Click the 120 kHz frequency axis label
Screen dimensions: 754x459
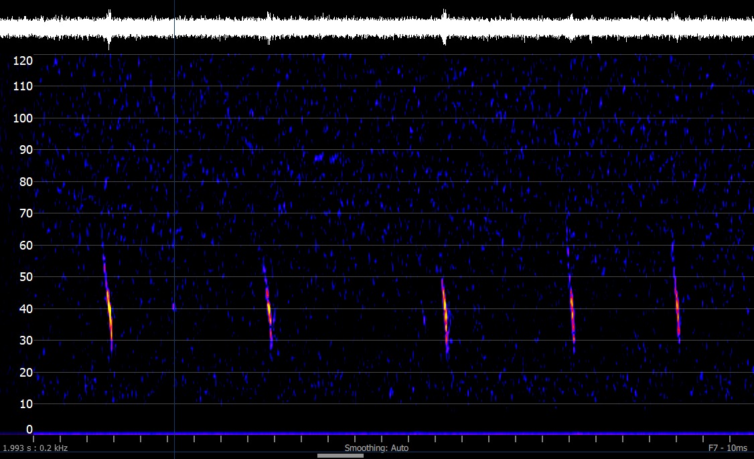click(23, 62)
